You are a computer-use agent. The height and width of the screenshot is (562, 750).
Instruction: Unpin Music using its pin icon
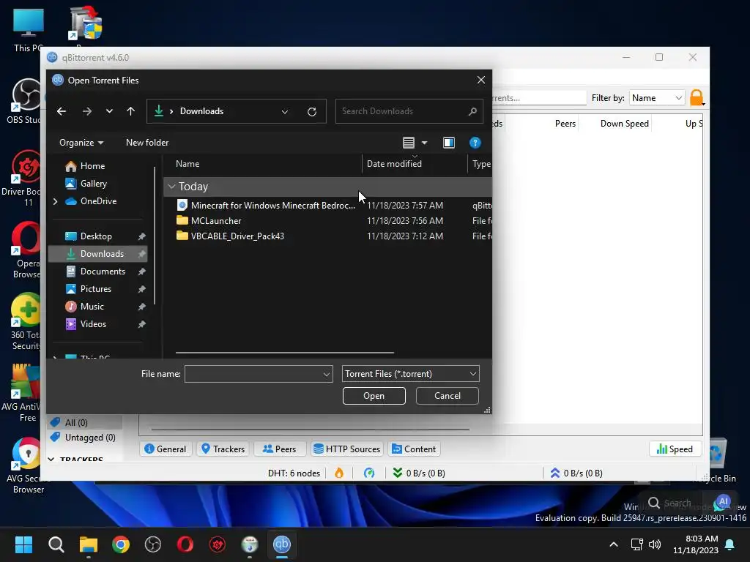pyautogui.click(x=141, y=307)
